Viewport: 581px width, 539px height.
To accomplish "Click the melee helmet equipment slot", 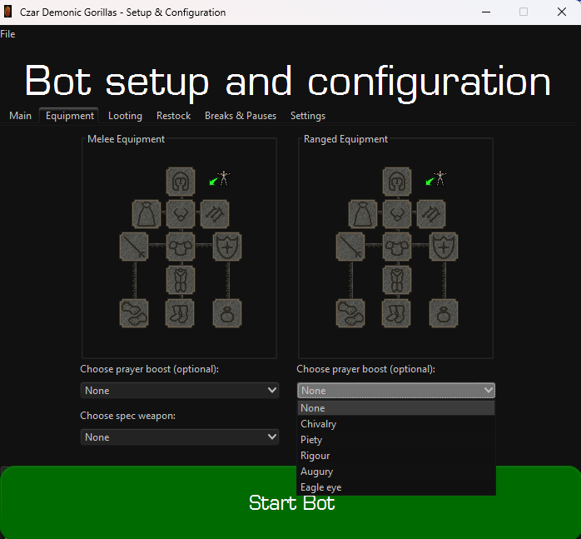I will click(x=181, y=180).
